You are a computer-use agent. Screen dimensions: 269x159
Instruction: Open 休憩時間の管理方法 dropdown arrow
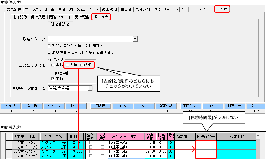coord(90,88)
